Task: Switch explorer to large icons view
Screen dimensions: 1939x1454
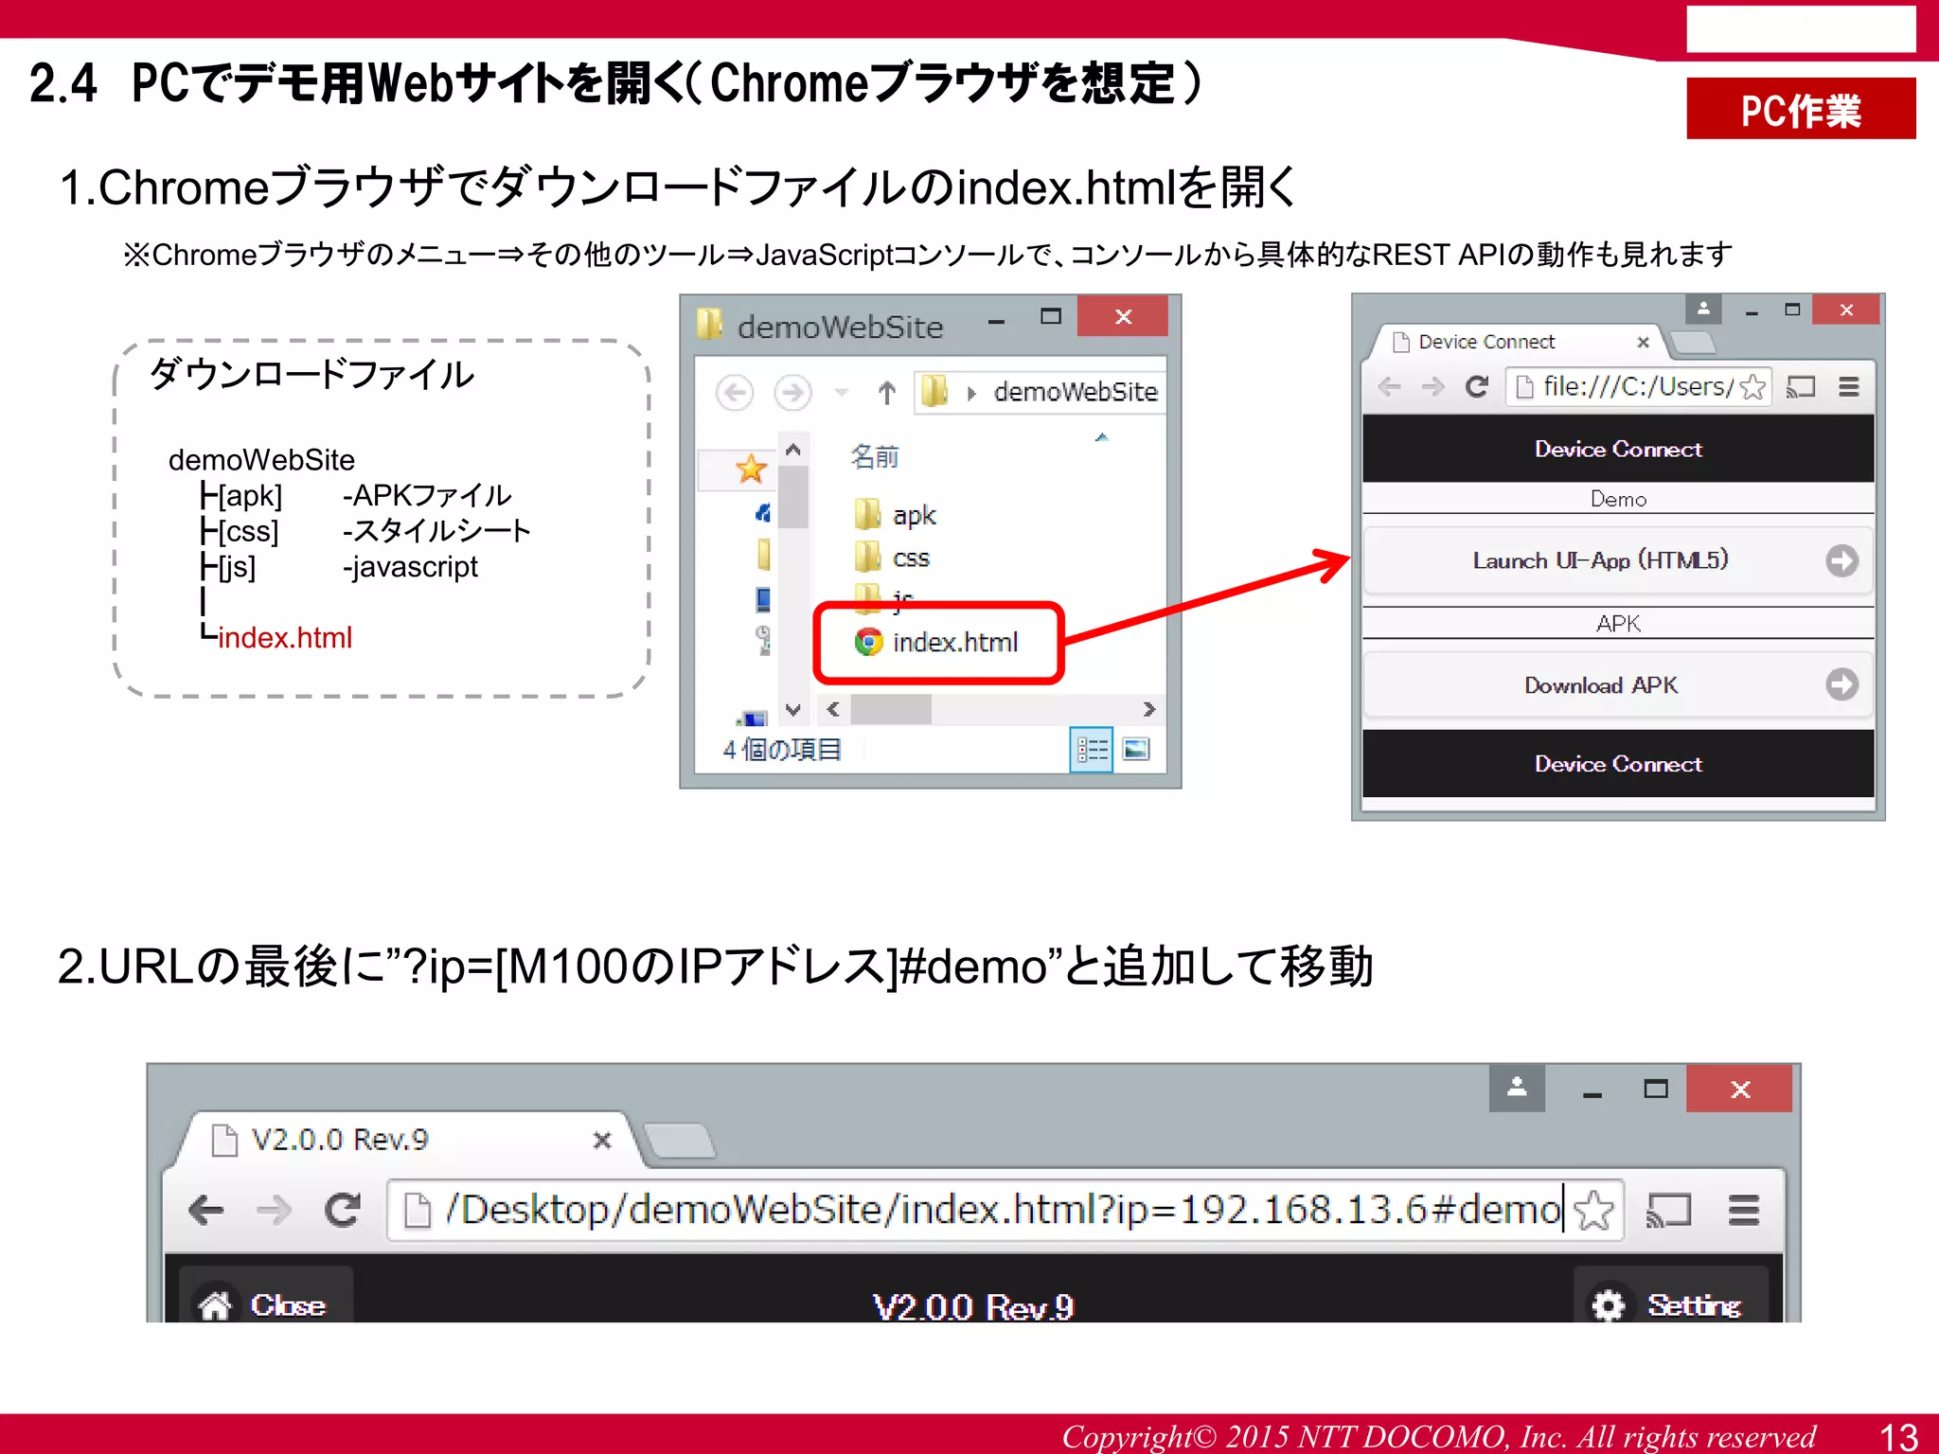Action: click(x=1135, y=750)
